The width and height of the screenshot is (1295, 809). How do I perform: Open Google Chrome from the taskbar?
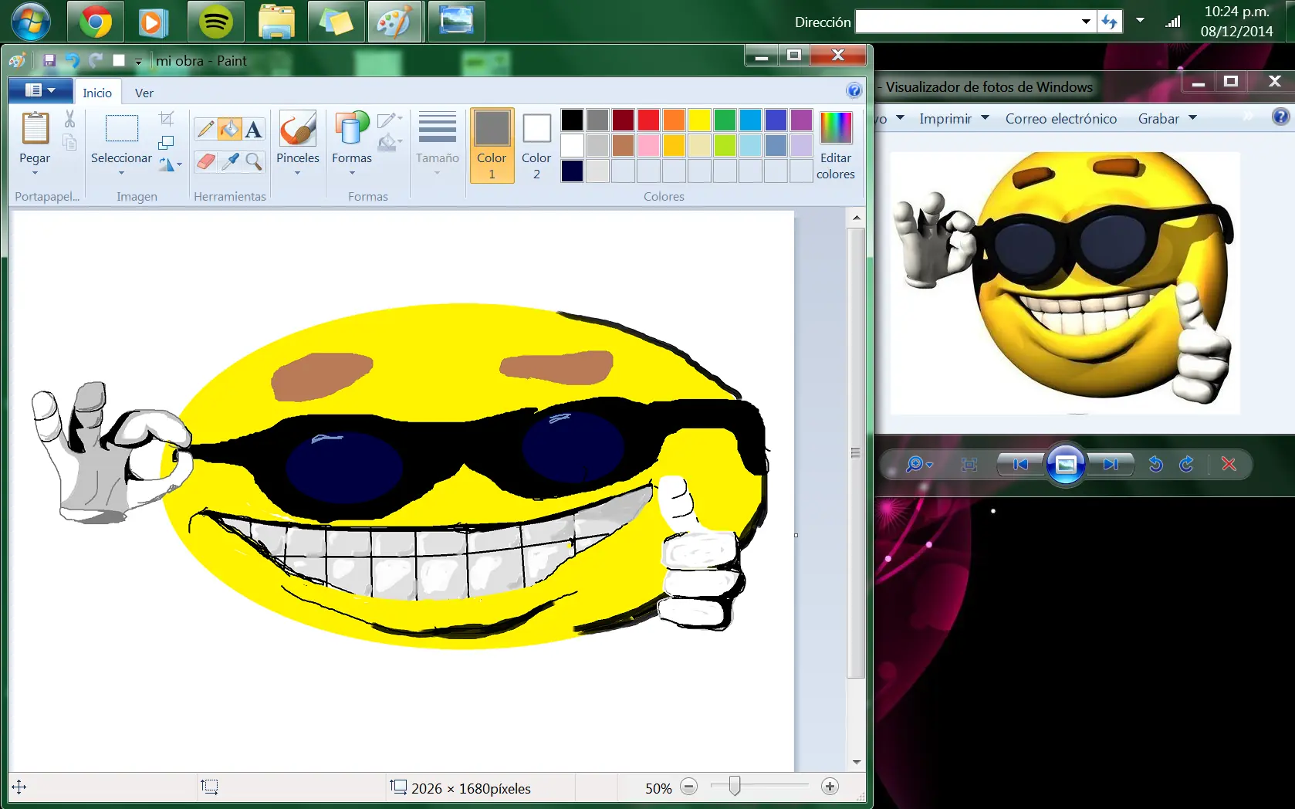[x=96, y=22]
